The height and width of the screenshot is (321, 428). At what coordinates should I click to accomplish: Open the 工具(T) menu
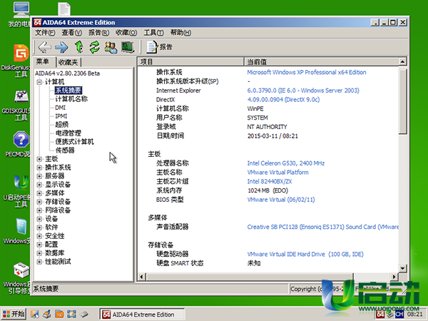(x=153, y=33)
